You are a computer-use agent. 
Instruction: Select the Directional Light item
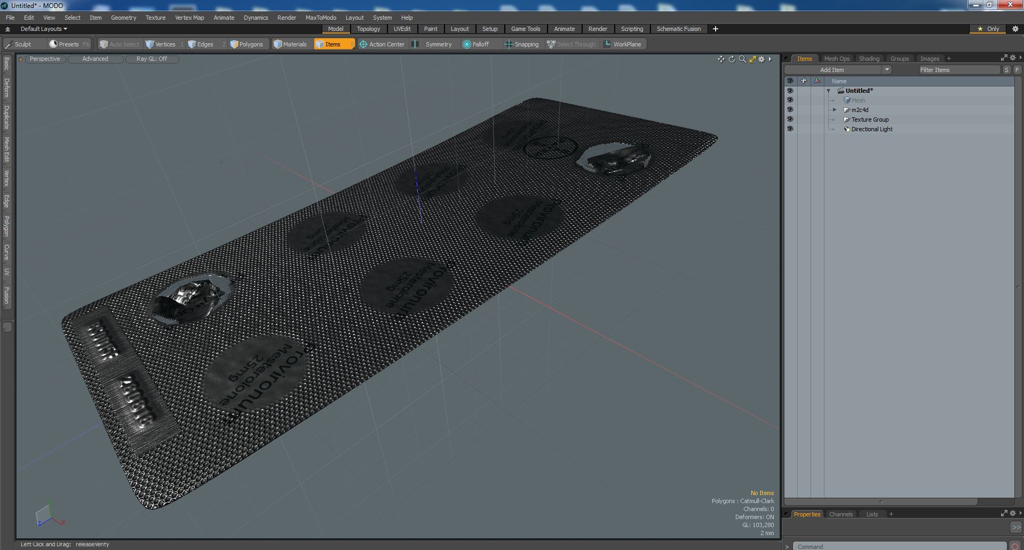point(871,129)
